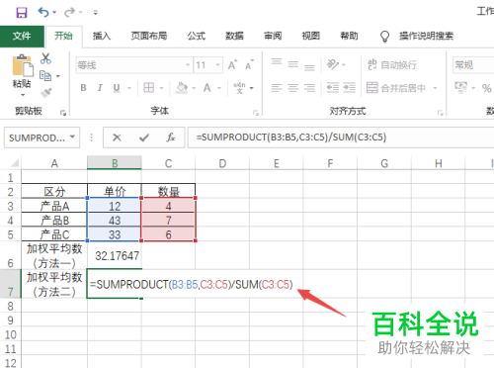
Task: Open the 文件 menu
Action: [x=22, y=36]
